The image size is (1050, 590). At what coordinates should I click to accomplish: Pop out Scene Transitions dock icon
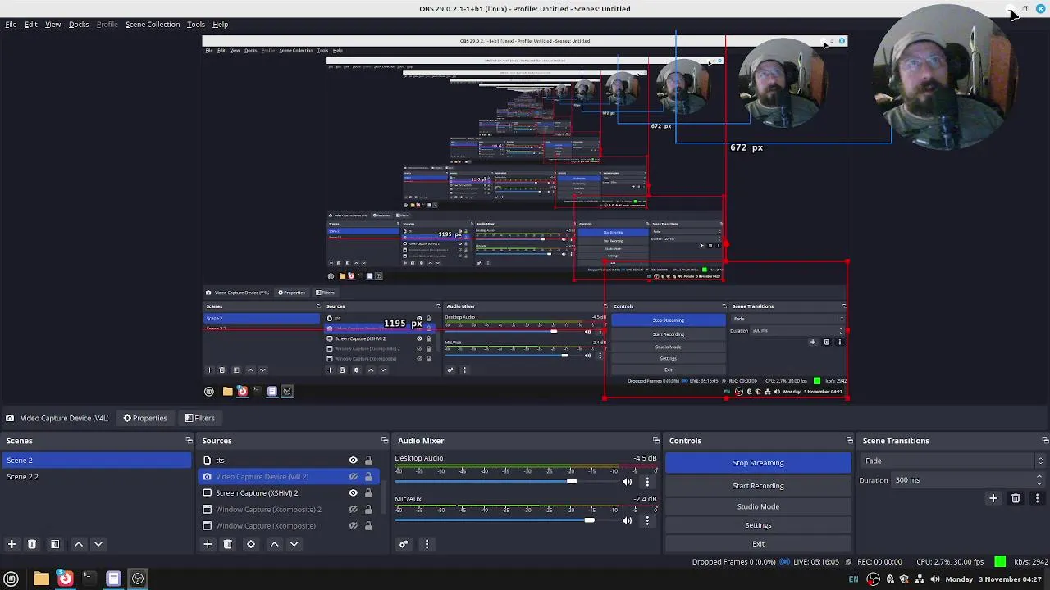tap(1043, 441)
